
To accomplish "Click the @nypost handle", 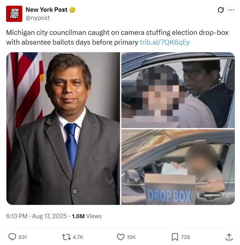I will click(x=38, y=18).
